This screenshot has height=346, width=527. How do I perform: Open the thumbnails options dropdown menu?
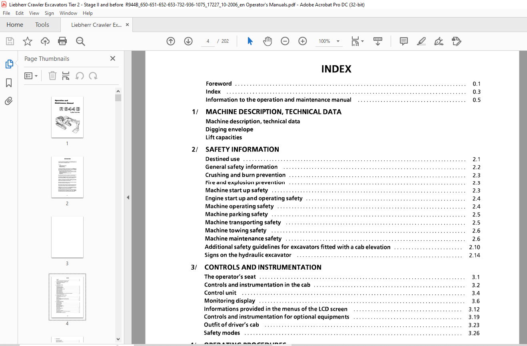31,76
